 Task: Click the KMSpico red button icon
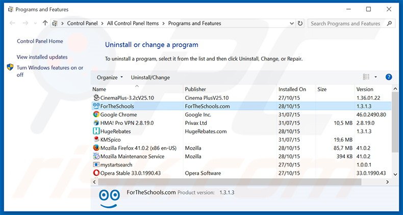(x=96, y=139)
